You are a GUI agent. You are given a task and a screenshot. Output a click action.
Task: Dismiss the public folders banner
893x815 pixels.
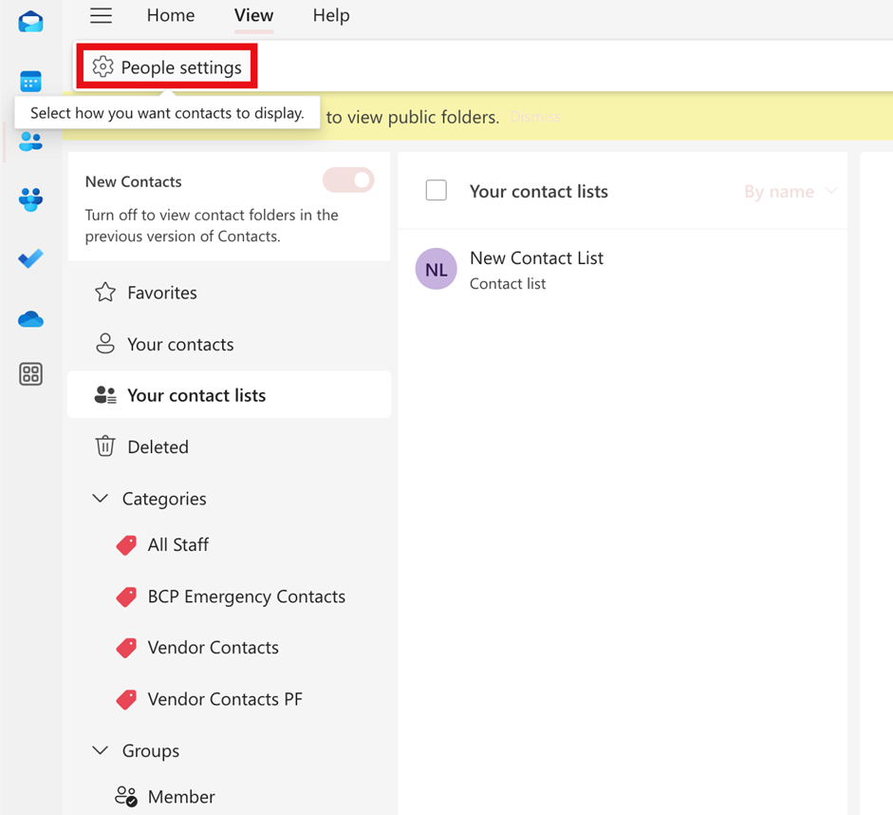(535, 117)
